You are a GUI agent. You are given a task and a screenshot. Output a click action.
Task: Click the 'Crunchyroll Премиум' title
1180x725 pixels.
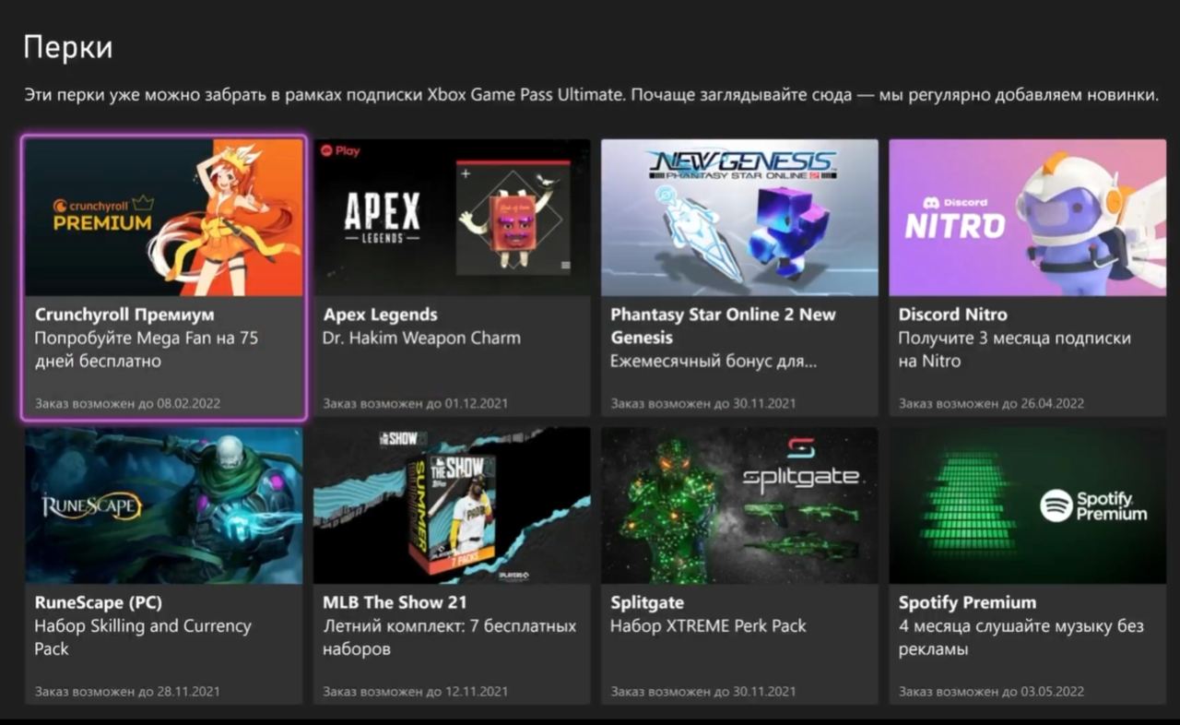pos(124,315)
